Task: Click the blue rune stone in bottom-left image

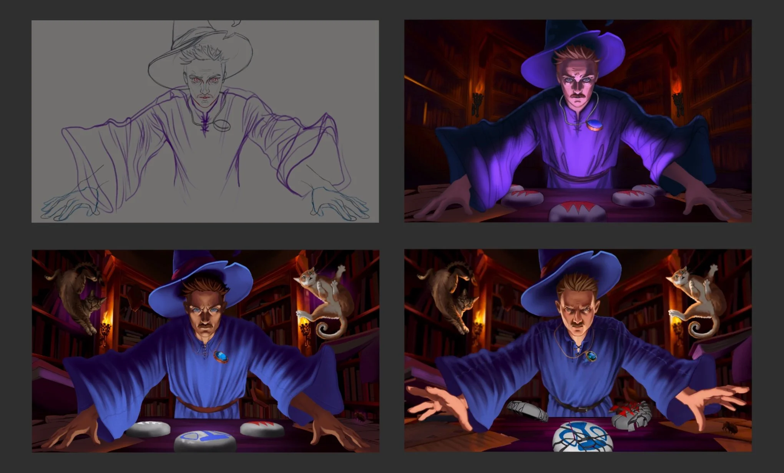Action: tap(205, 441)
